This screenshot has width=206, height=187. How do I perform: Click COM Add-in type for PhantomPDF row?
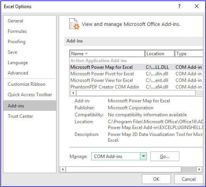189,87
